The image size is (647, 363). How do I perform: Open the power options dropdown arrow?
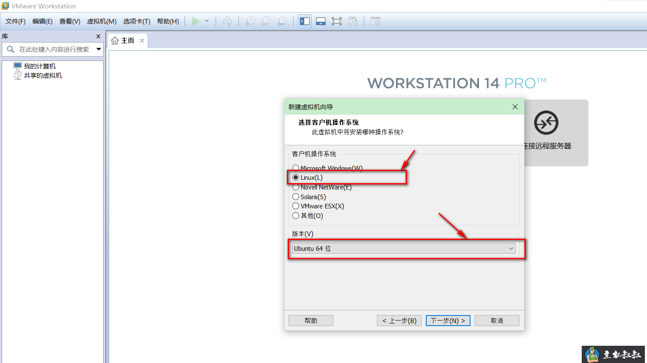(207, 21)
